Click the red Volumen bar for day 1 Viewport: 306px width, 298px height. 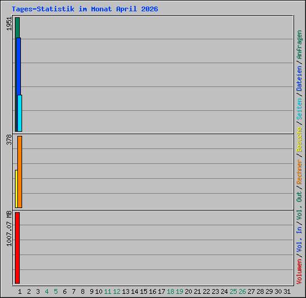17,248
